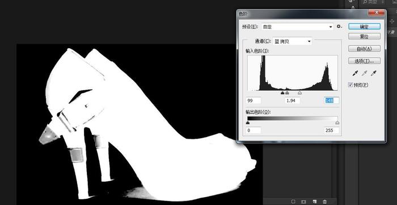Click the input shadows black slider triangle
397x205 pixels.
pos(282,93)
